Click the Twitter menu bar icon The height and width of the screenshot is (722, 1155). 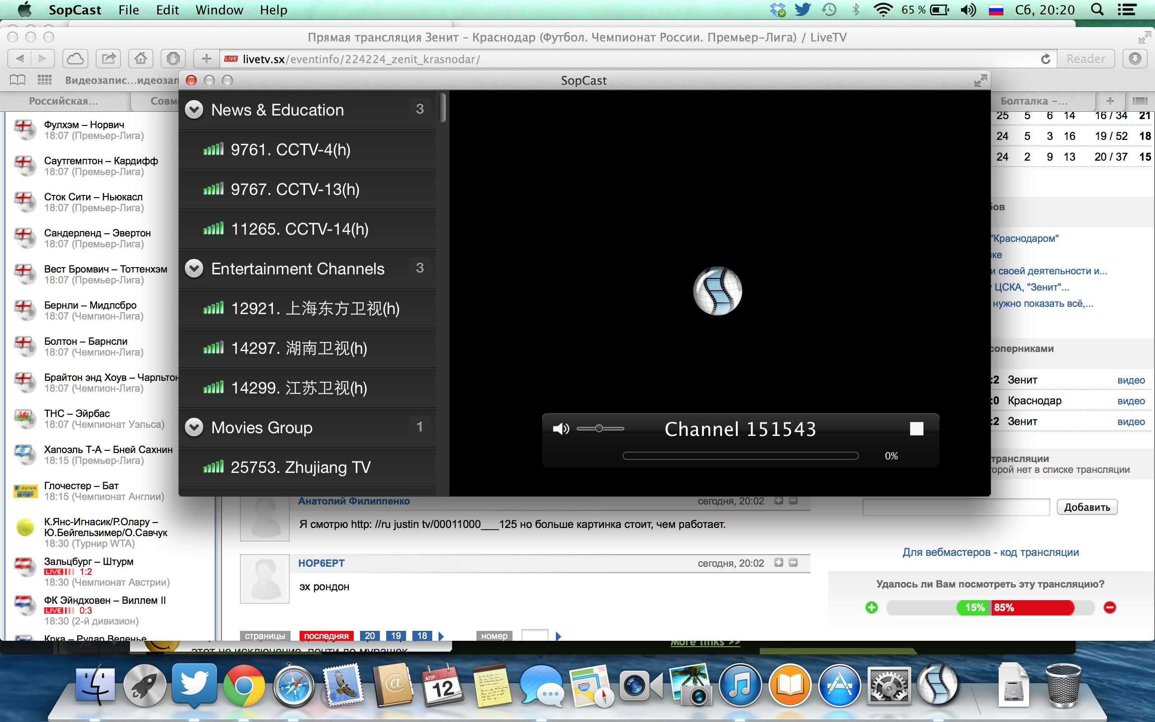point(803,9)
